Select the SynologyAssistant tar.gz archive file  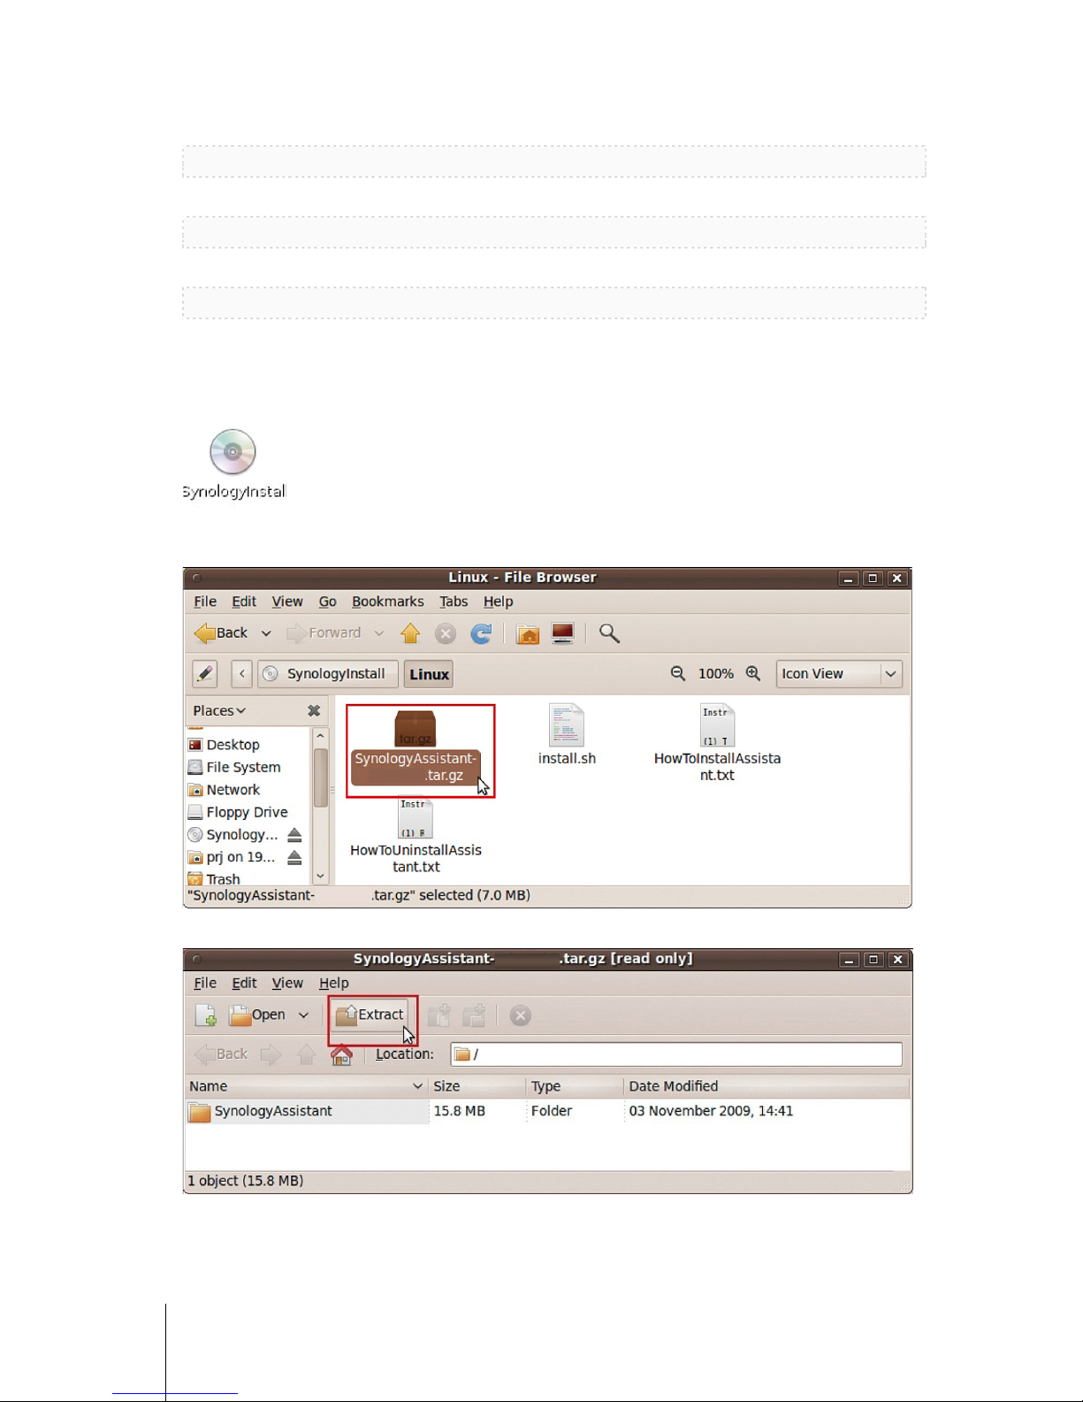coord(416,748)
